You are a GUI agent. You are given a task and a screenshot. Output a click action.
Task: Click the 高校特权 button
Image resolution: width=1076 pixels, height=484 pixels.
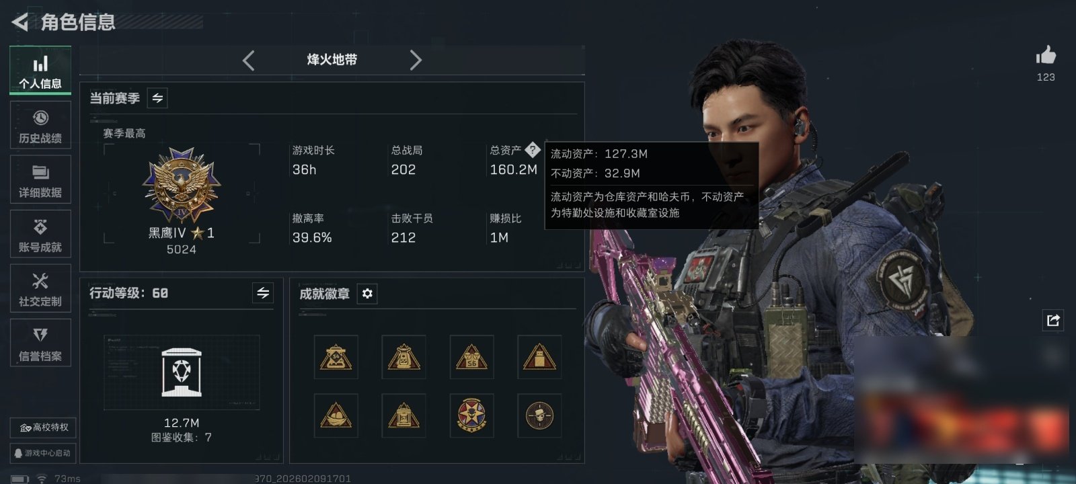tap(43, 428)
